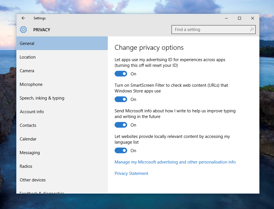Click the back arrow to return
The height and width of the screenshot is (209, 274).
[x=23, y=18]
